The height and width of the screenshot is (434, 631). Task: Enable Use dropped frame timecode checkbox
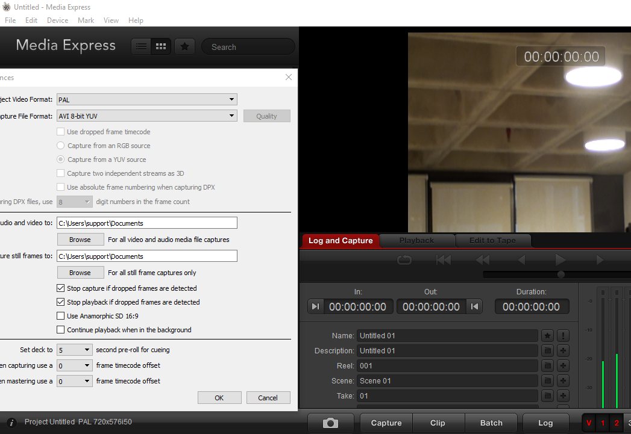(x=60, y=131)
